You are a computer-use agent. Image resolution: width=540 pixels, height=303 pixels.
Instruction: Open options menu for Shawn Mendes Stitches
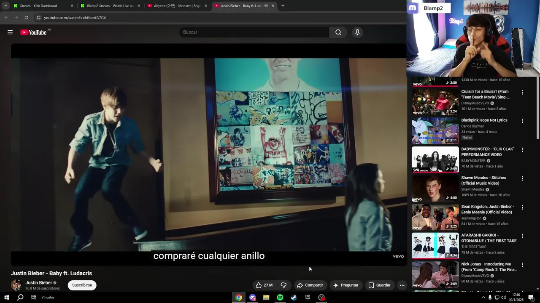point(522,178)
